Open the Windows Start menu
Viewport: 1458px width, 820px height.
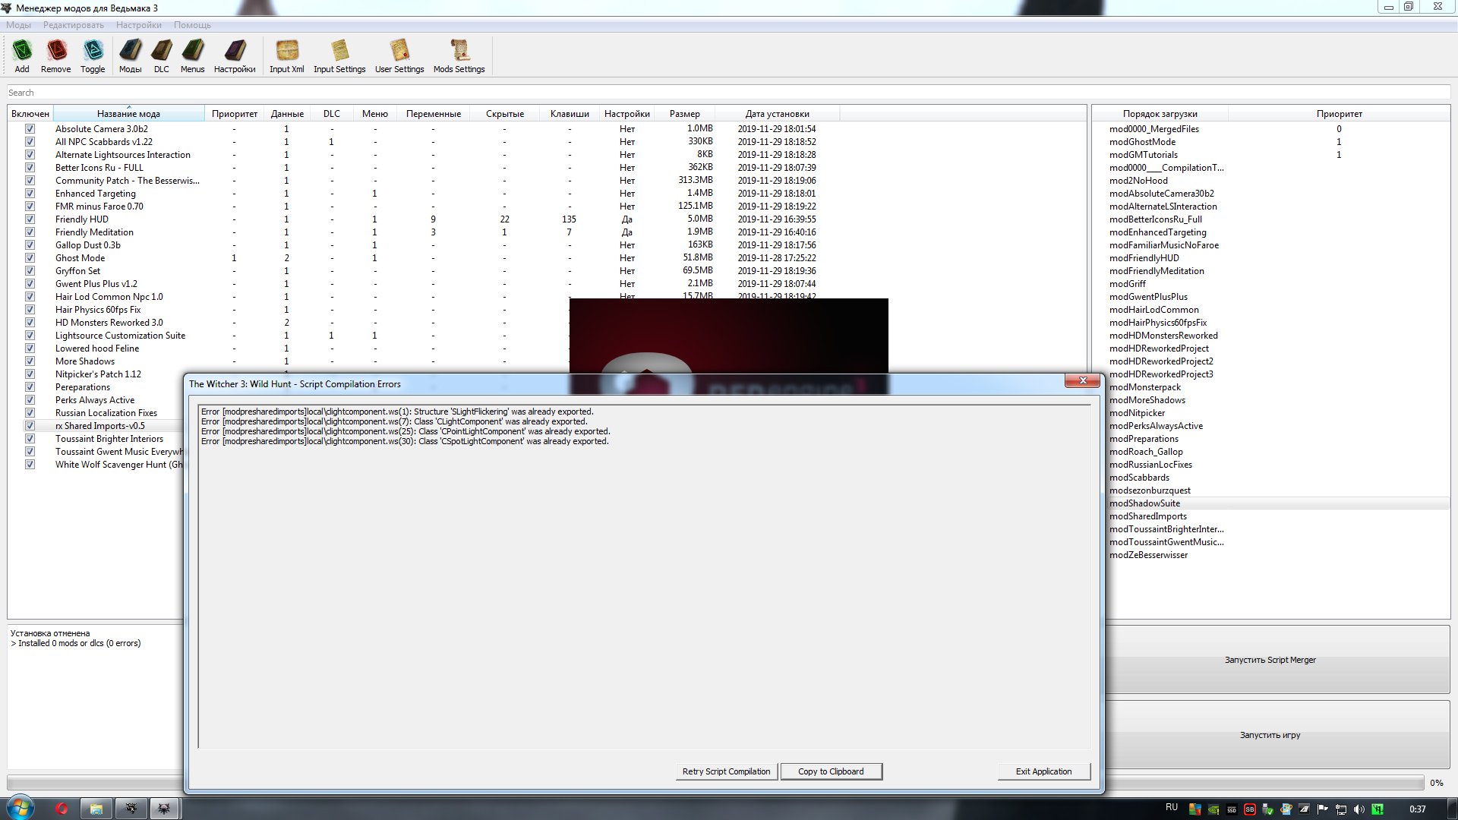pos(20,809)
